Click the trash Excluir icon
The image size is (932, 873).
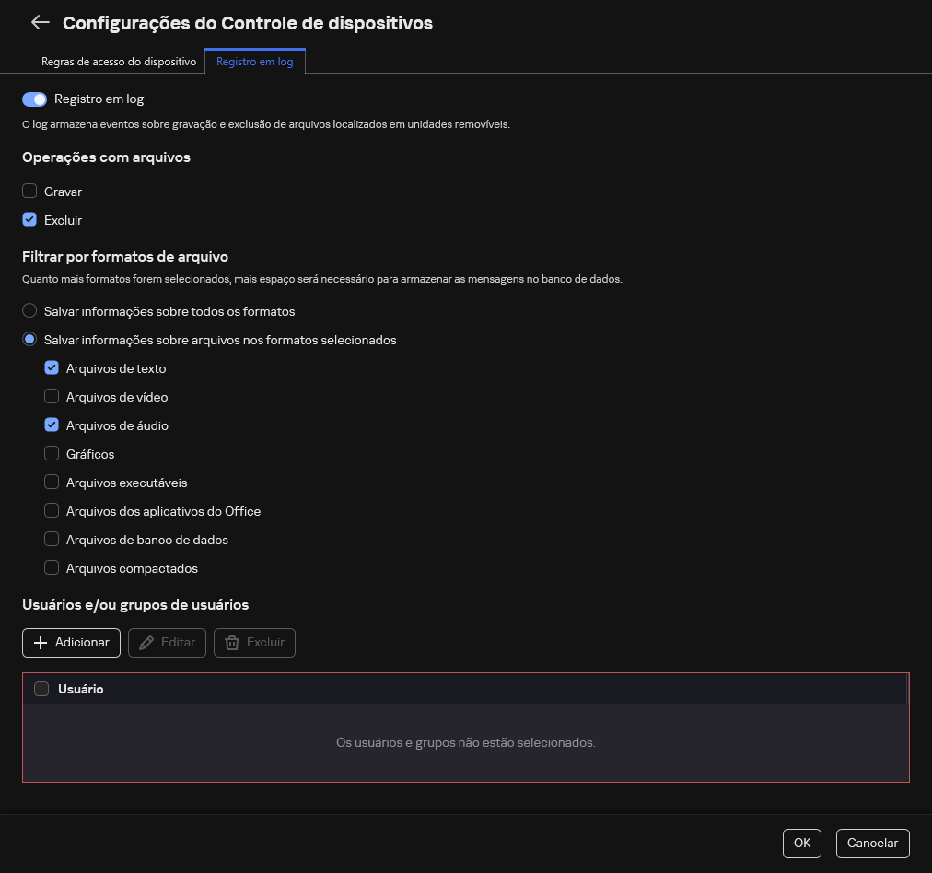[x=231, y=642]
